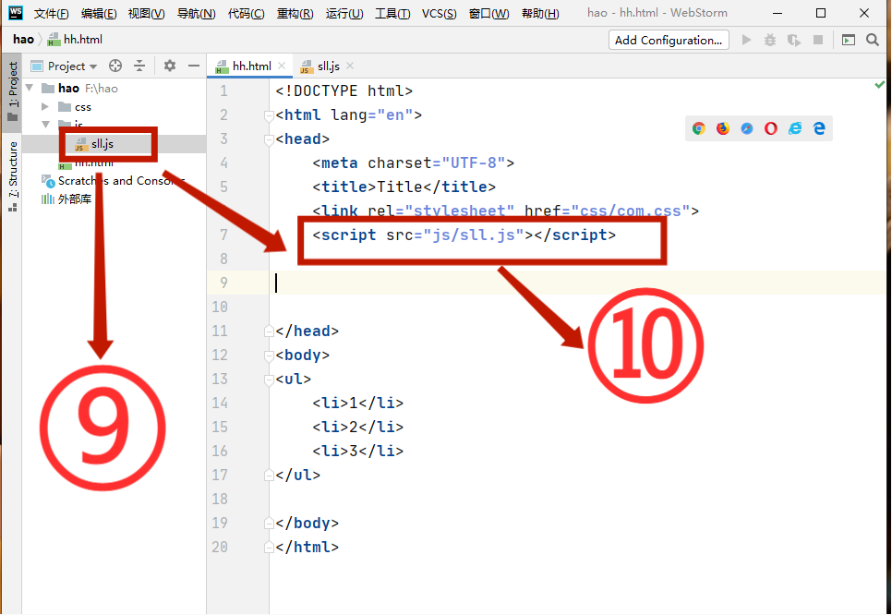Toggle the 1: Project side tool window
Screen dimensions: 892x615
[x=13, y=91]
